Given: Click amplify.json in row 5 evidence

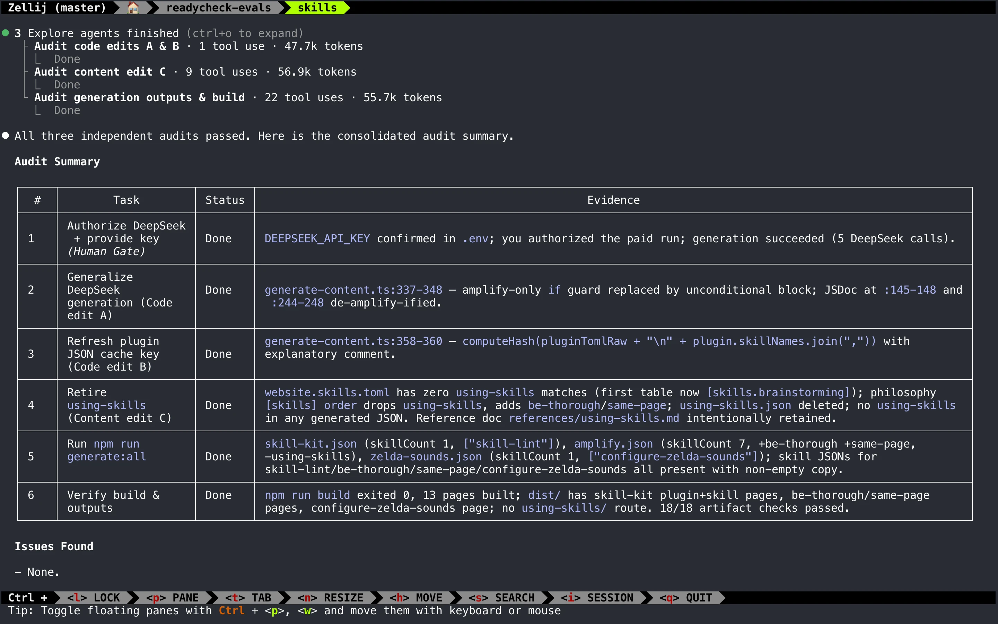Looking at the screenshot, I should 614,444.
